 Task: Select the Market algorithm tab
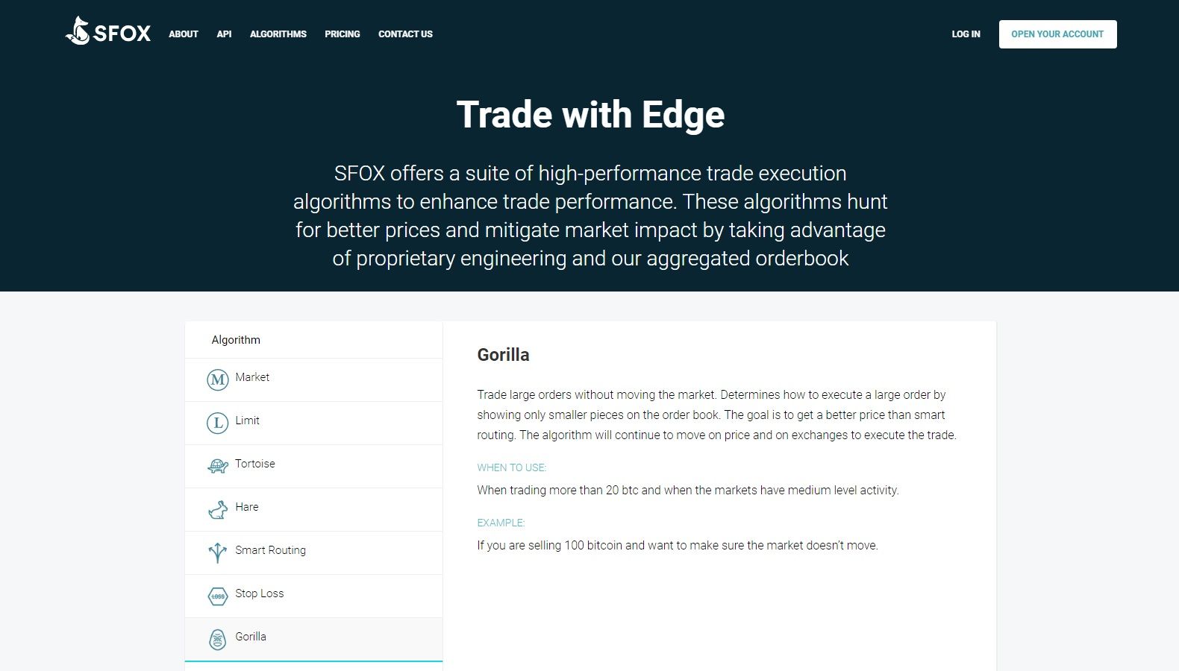click(313, 379)
